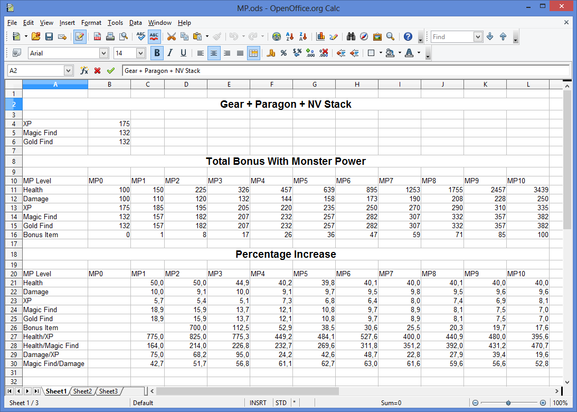The width and height of the screenshot is (577, 412).
Task: Click zoom in plus button
Action: click(x=543, y=403)
